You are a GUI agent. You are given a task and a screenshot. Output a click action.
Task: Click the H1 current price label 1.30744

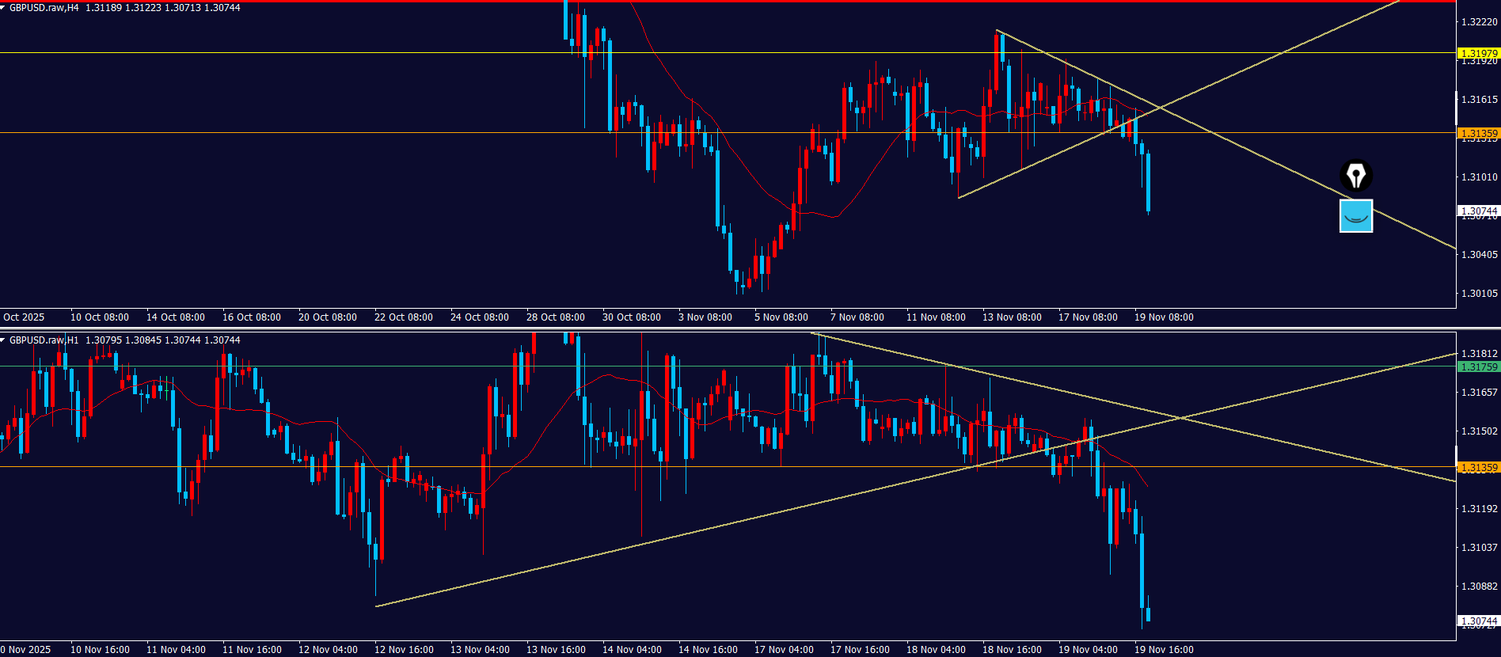(x=1478, y=621)
